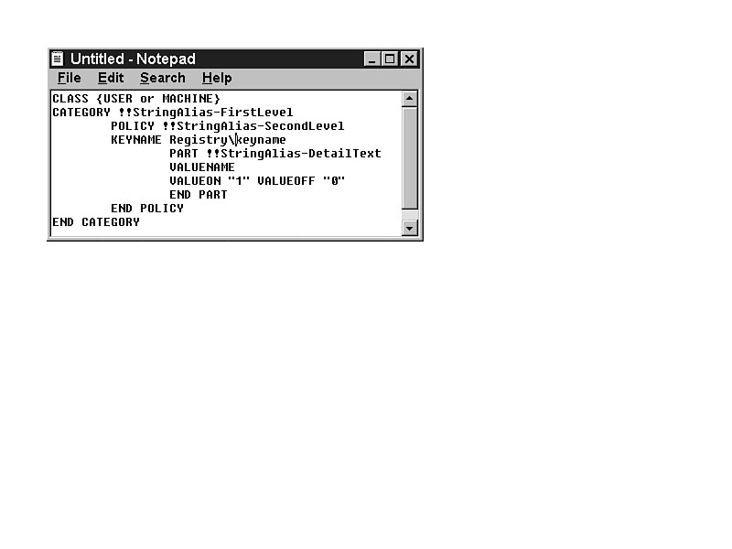This screenshot has height=549, width=732.
Task: Click on the !!StringAlias-FirstLevel text
Action: 205,113
